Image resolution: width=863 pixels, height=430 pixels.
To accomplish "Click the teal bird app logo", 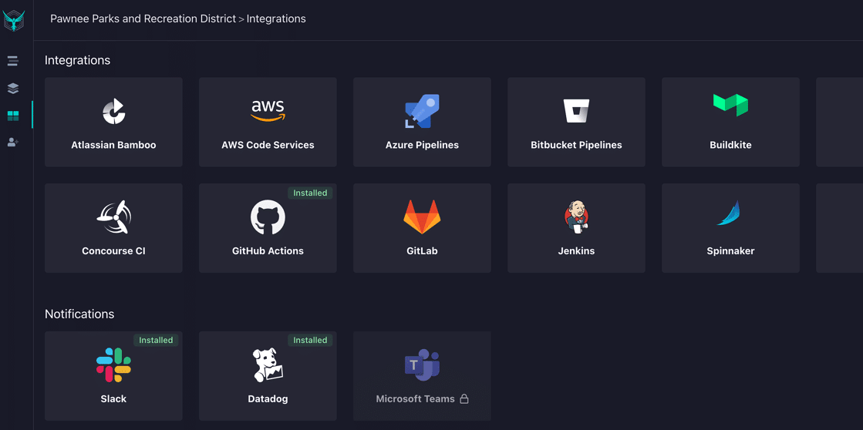I will (x=14, y=20).
